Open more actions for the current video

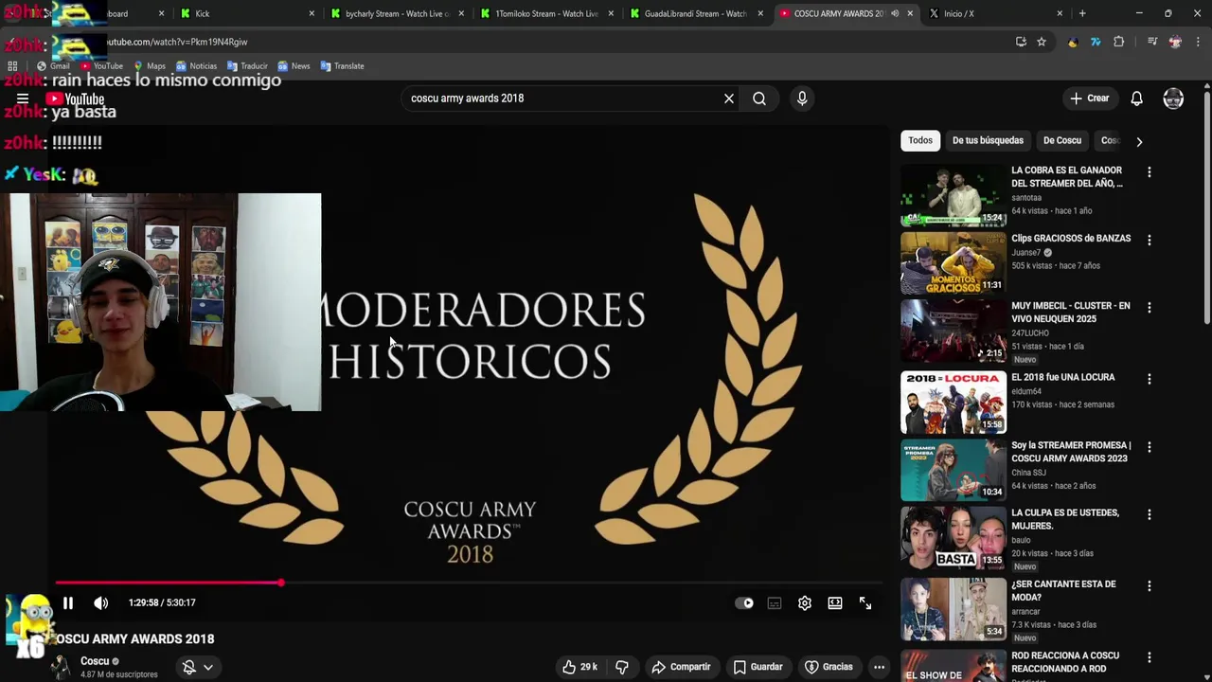point(879,667)
